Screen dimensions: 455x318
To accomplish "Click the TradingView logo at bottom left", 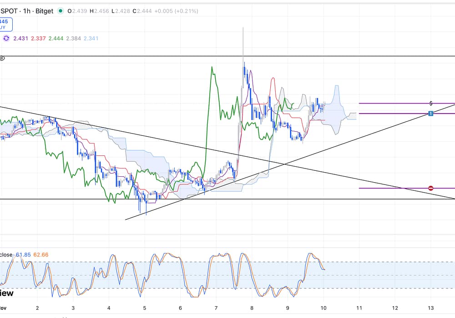I will pos(6,293).
